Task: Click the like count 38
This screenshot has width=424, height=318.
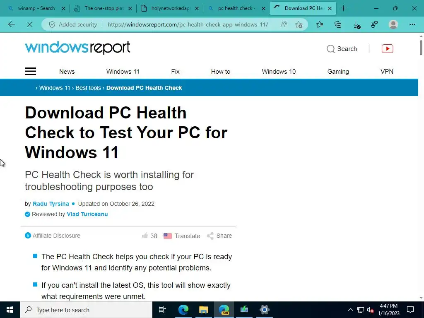Action: pos(154,236)
